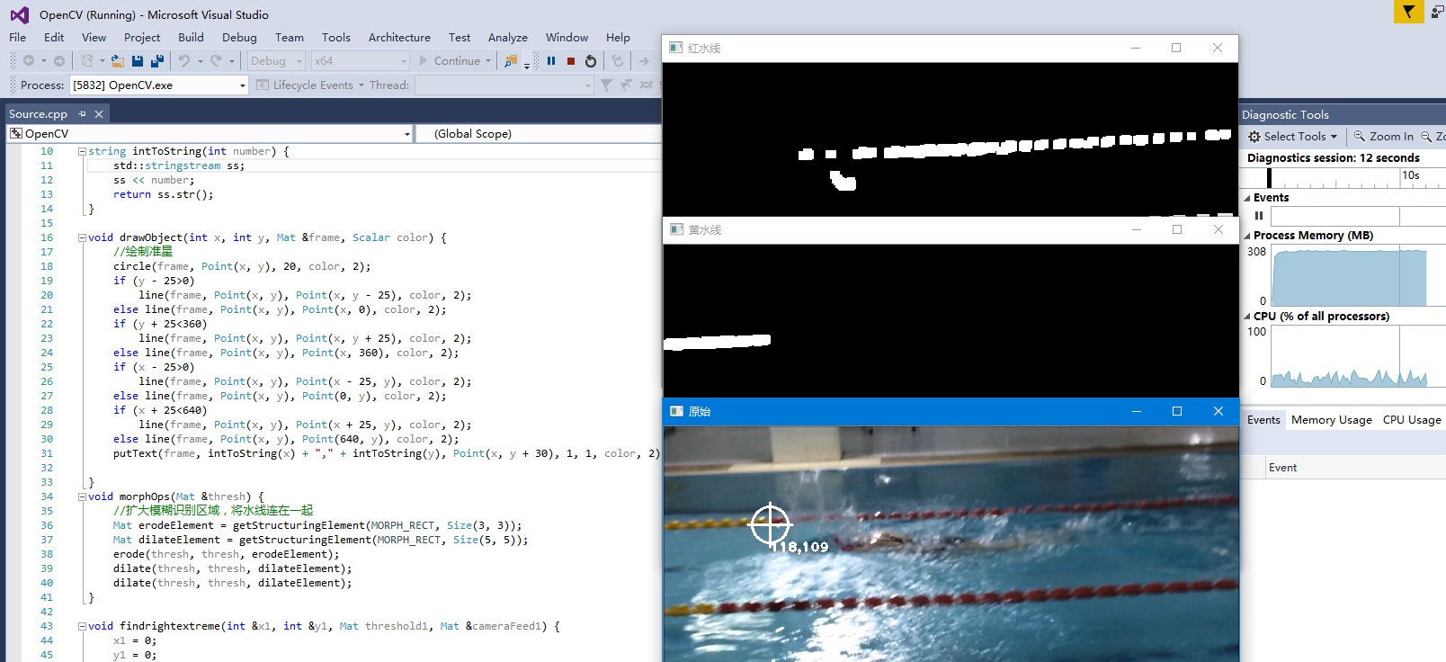Open the Edit menu
This screenshot has height=662, width=1446.
click(x=54, y=38)
